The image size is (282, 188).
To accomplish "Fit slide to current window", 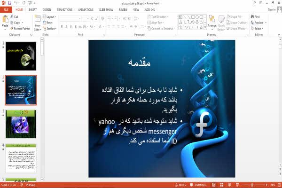I will click(x=279, y=185).
